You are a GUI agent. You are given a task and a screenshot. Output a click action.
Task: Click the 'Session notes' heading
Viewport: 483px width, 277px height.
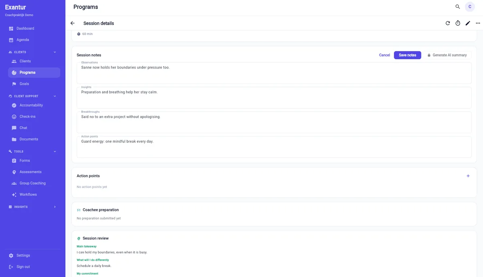(x=89, y=55)
